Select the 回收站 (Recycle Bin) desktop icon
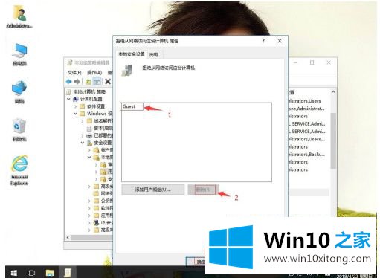This screenshot has height=278, width=380. point(19,129)
